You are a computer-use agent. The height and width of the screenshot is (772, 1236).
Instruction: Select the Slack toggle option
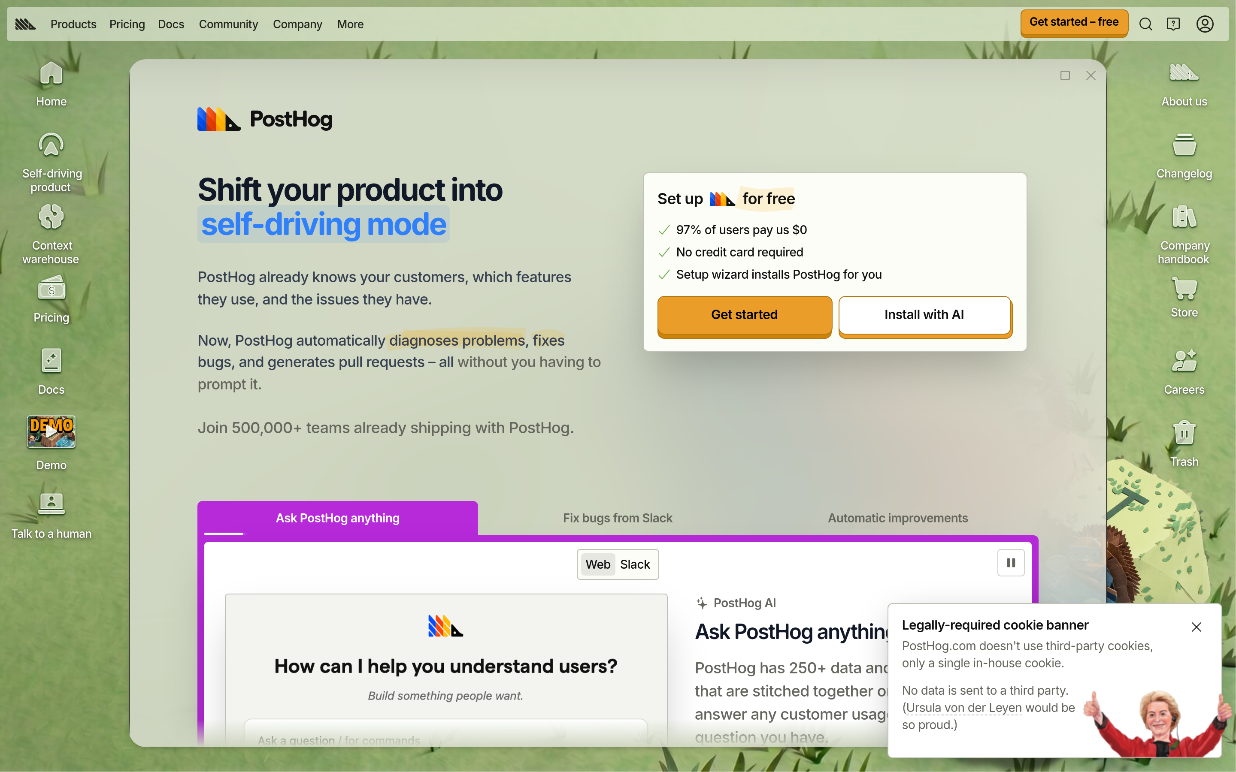coord(635,564)
